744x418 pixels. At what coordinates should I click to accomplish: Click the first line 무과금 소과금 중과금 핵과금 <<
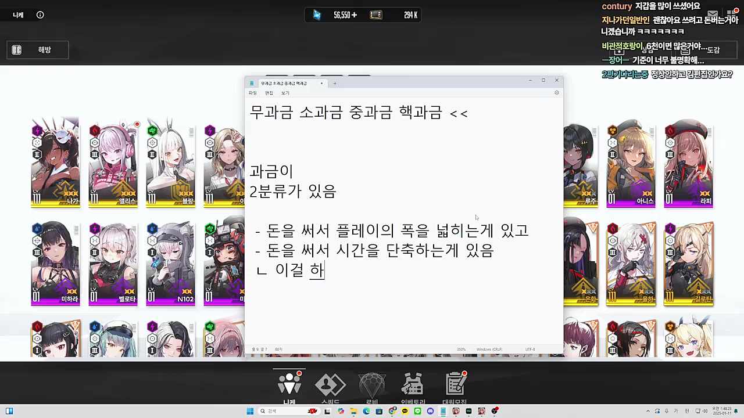(x=359, y=112)
